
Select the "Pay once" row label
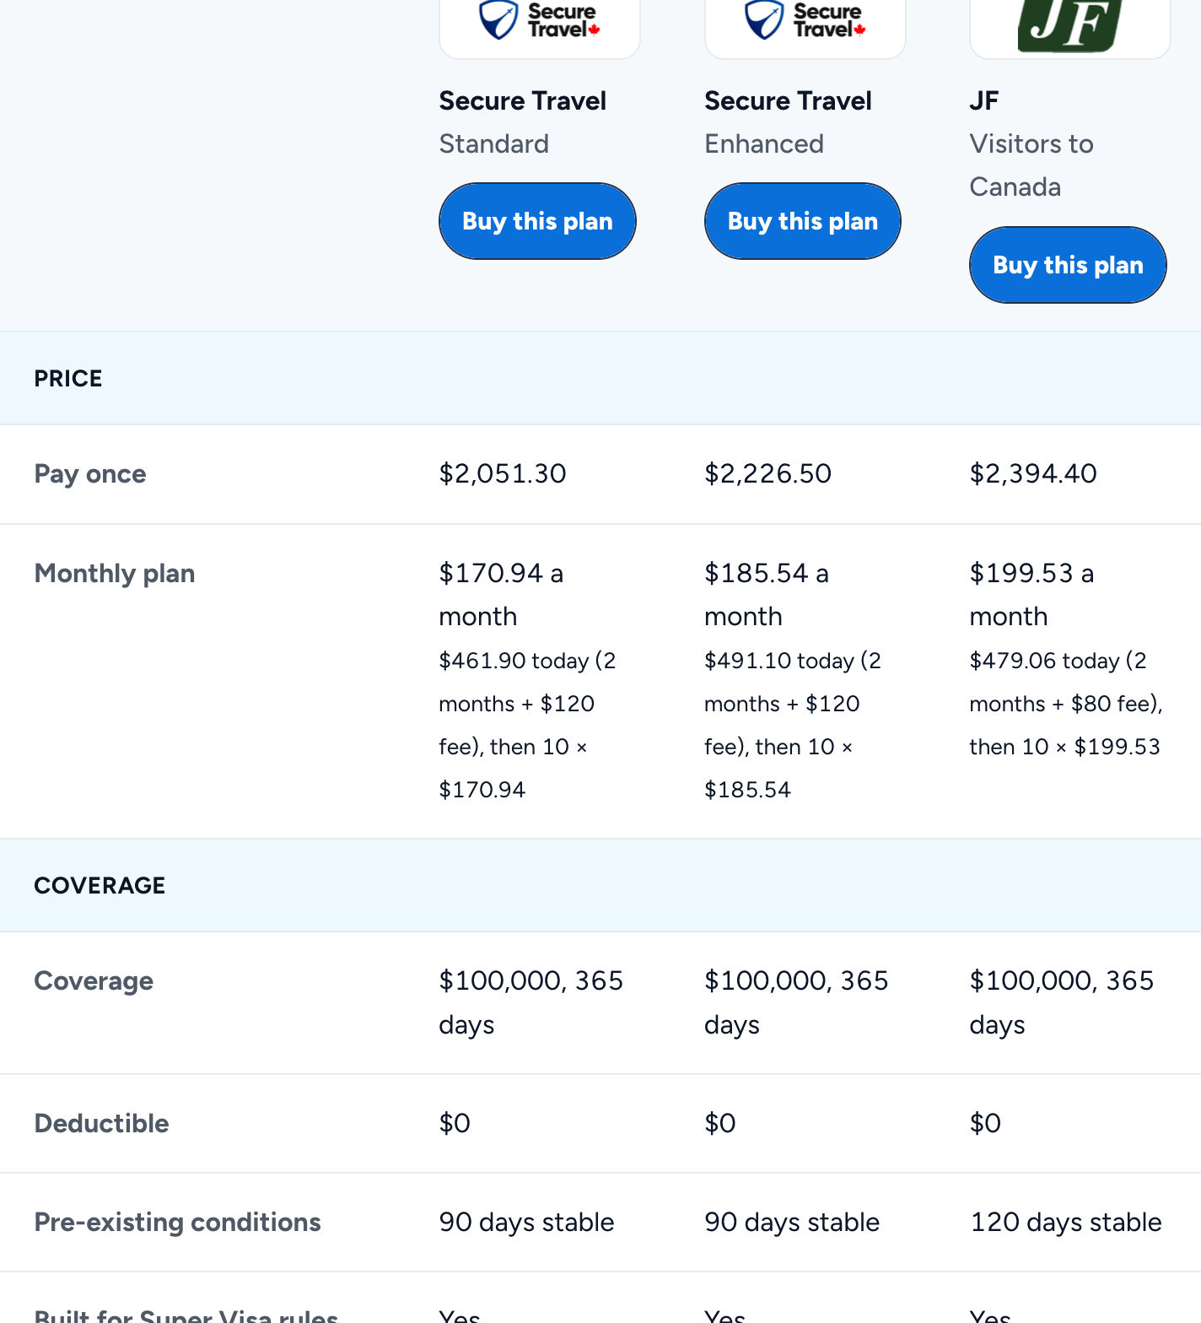(90, 474)
